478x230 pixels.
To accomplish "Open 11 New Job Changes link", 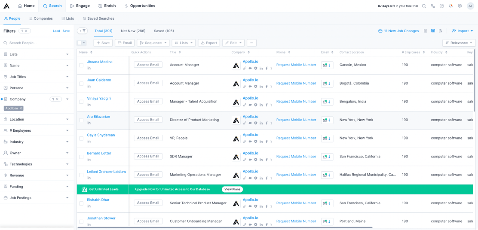I will [398, 31].
